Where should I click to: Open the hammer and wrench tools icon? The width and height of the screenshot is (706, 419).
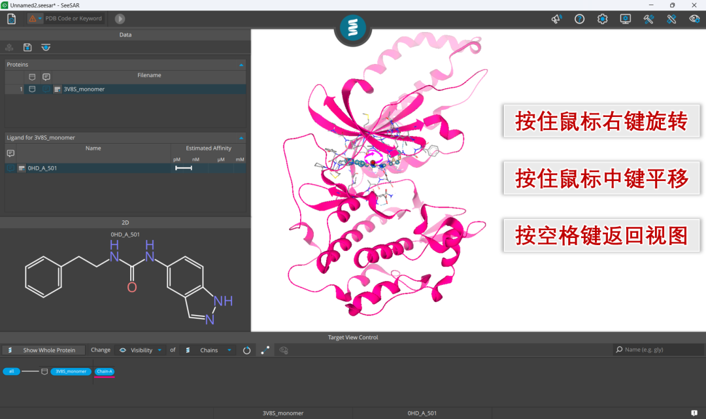(648, 19)
